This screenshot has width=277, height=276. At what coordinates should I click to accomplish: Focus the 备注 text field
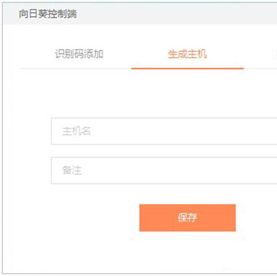coord(164,170)
